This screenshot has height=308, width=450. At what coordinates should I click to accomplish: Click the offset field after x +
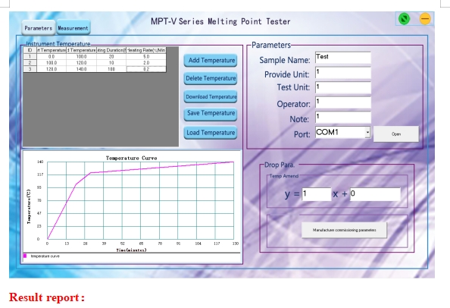tap(375, 194)
